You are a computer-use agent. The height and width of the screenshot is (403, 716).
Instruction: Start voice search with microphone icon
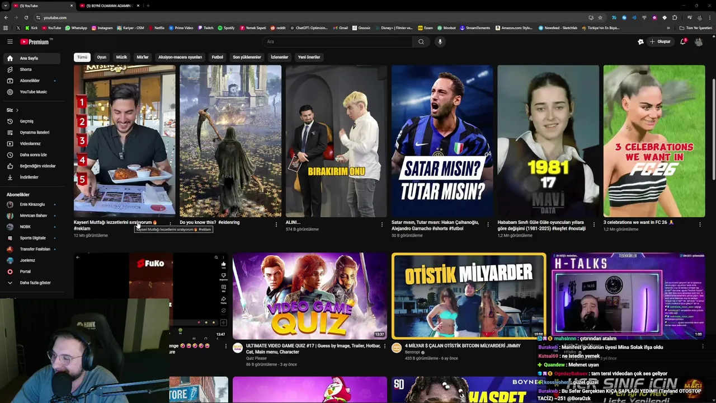tap(440, 41)
